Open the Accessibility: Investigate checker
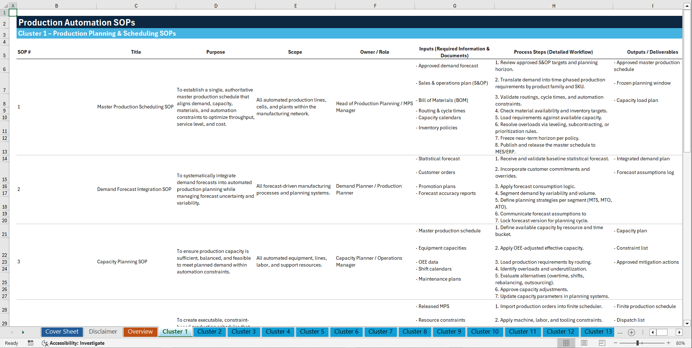The image size is (692, 348). [73, 343]
